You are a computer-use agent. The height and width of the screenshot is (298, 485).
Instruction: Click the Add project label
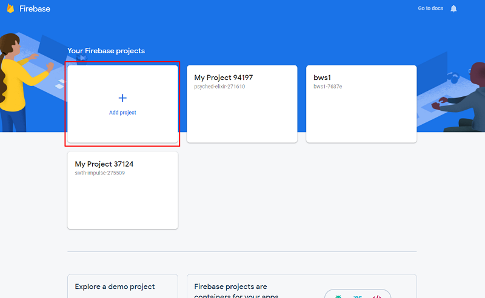(122, 113)
